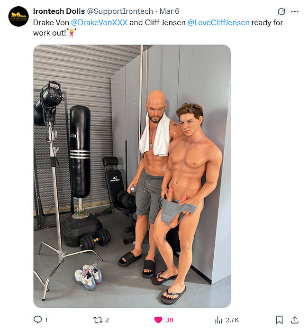Click the Grok explain post icon
308x331 pixels.
(x=281, y=11)
